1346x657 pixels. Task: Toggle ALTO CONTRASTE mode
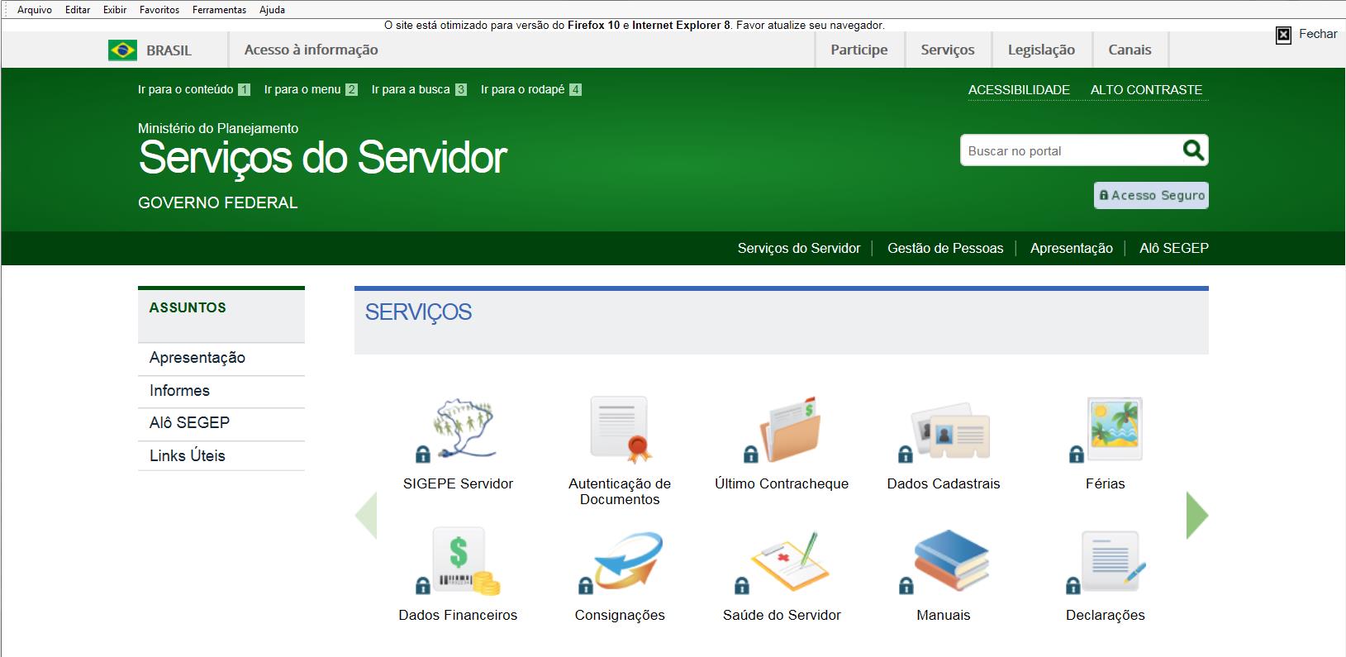(1146, 89)
